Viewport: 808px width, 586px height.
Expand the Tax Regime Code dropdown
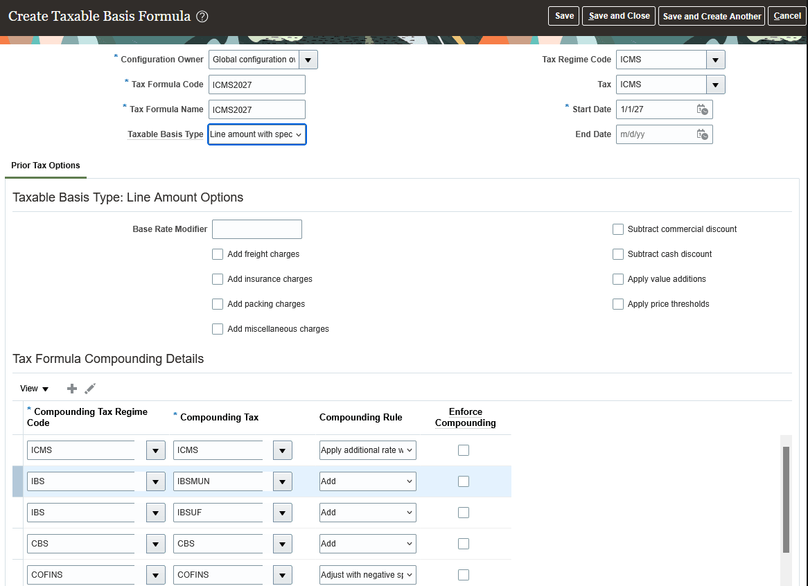pos(714,60)
